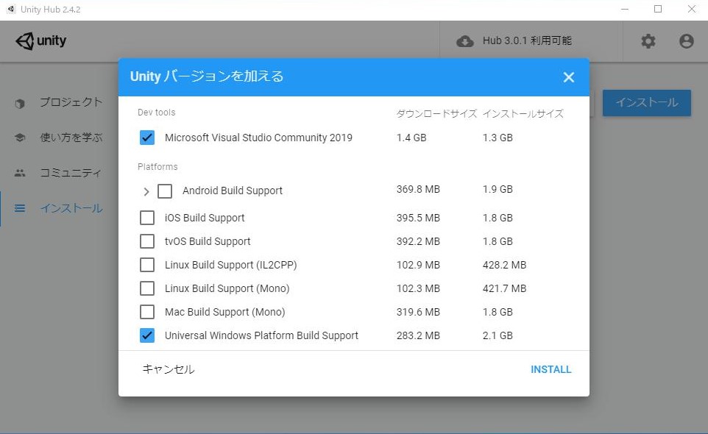Enable iOS Build Support checkbox
708x434 pixels.
147,218
